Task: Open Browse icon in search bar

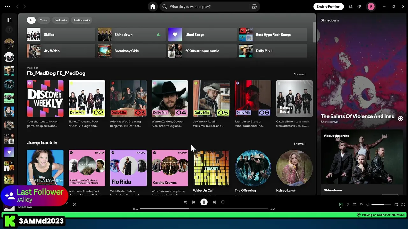Action: tap(254, 7)
